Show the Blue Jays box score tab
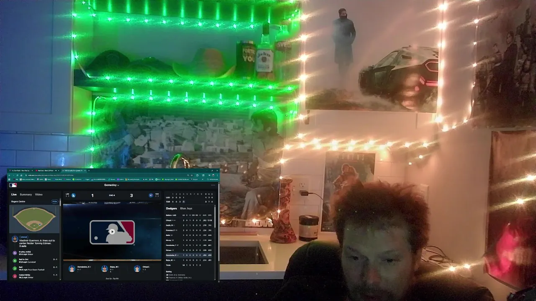 point(186,208)
